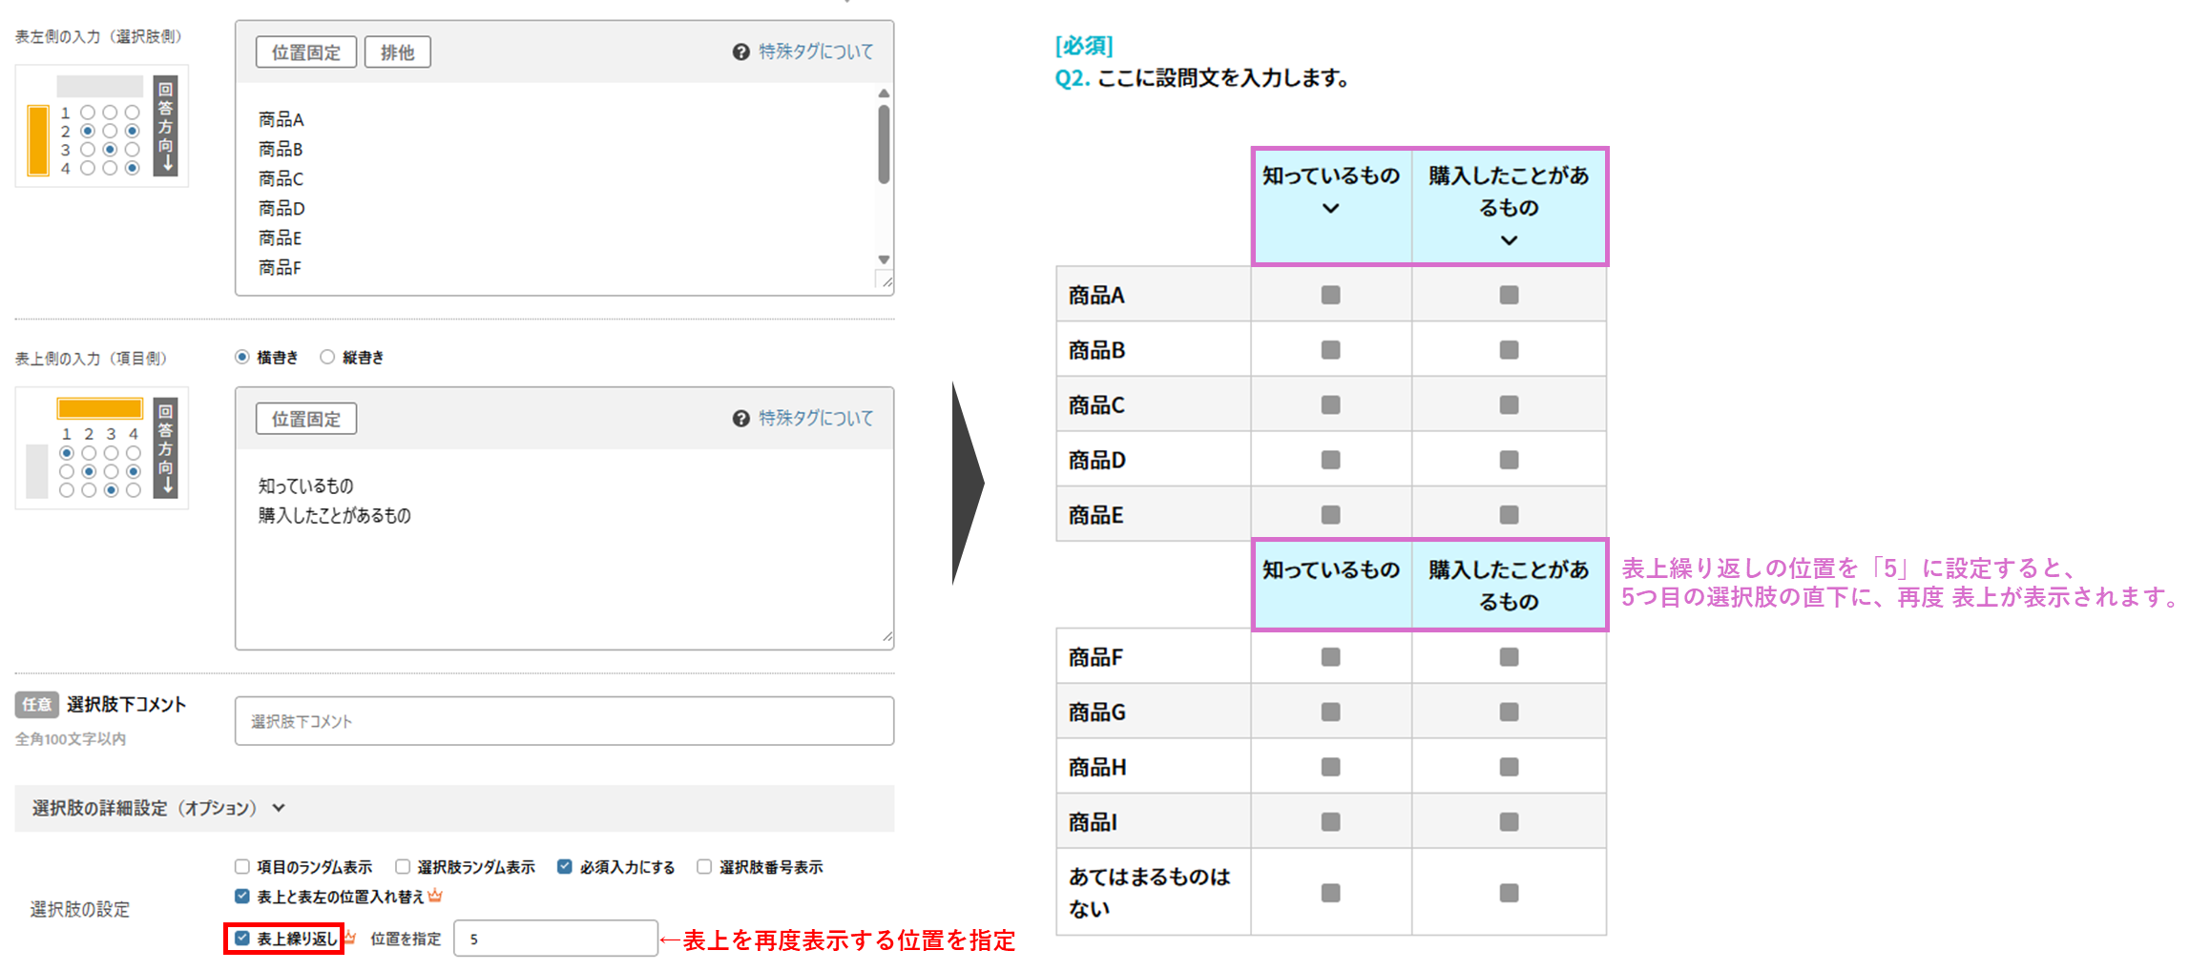Click scrollbar down arrow in 商品 list
This screenshot has width=2210, height=971.
(884, 259)
